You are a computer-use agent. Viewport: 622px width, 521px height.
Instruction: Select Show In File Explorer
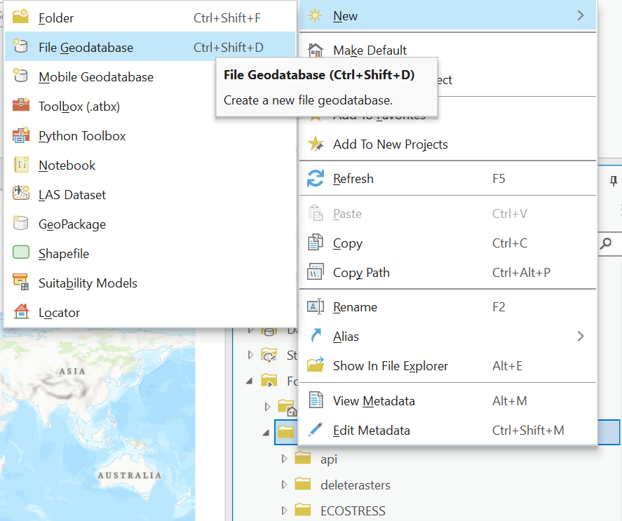[390, 366]
